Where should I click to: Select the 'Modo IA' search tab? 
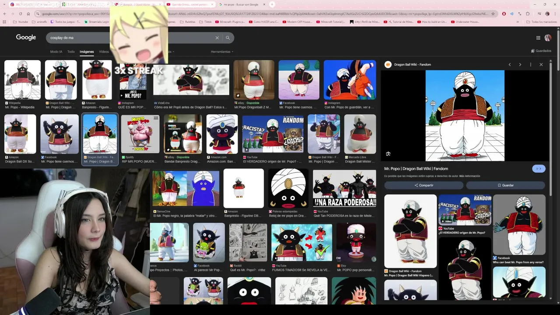click(x=56, y=52)
